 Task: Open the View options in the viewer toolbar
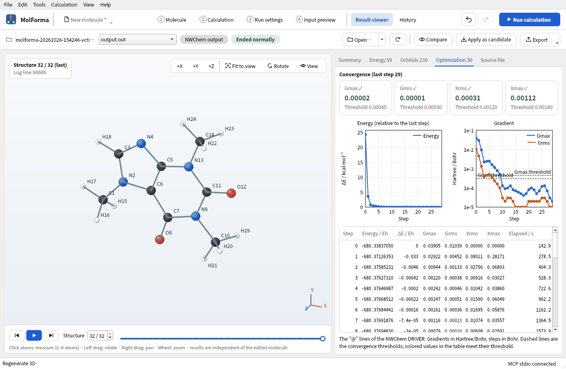pyautogui.click(x=309, y=66)
